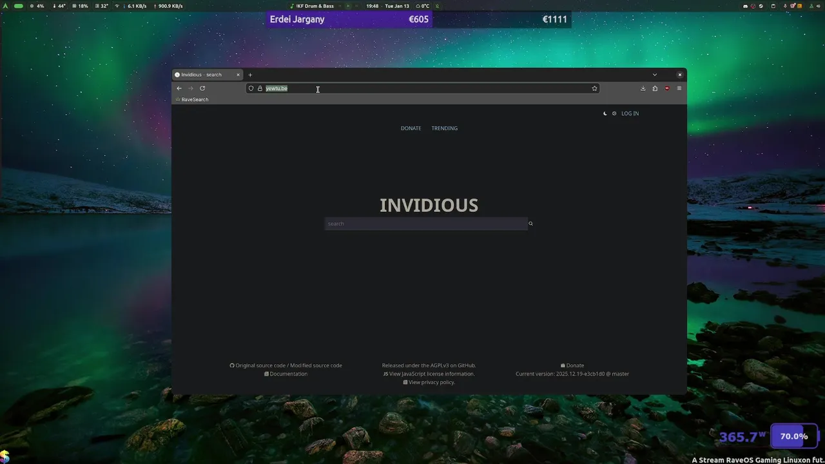View JavaScript license information link
The height and width of the screenshot is (464, 825).
[429, 374]
